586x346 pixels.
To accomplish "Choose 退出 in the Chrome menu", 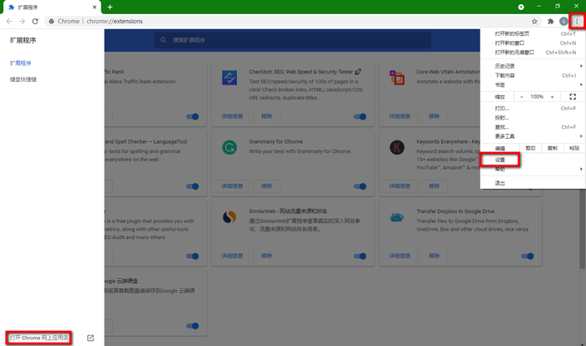I will click(x=533, y=183).
